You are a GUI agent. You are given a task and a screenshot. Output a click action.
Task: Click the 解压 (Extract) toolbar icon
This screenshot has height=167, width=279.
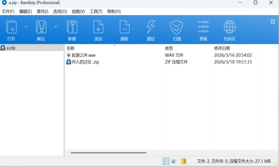(41, 27)
